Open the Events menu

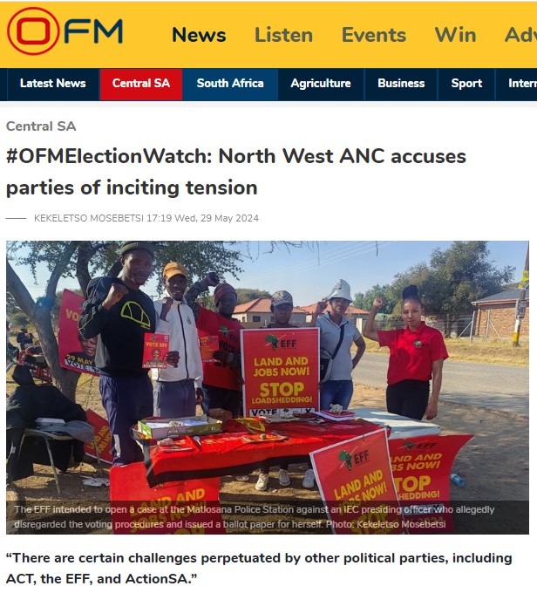point(374,35)
